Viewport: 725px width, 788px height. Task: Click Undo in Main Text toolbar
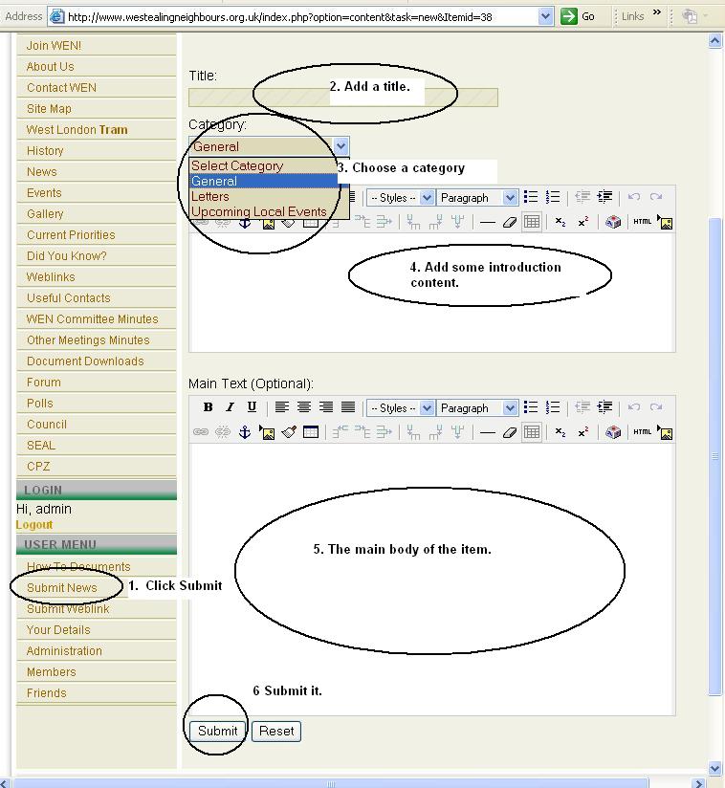634,407
